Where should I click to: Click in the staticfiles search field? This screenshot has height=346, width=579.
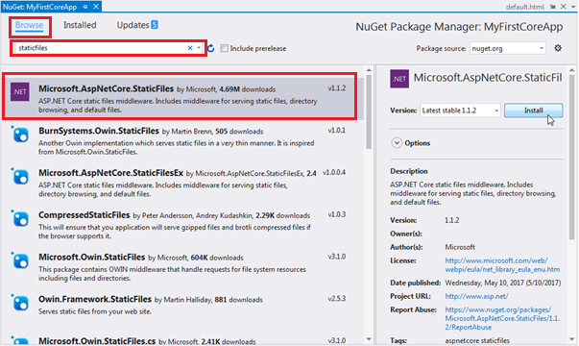pos(100,48)
